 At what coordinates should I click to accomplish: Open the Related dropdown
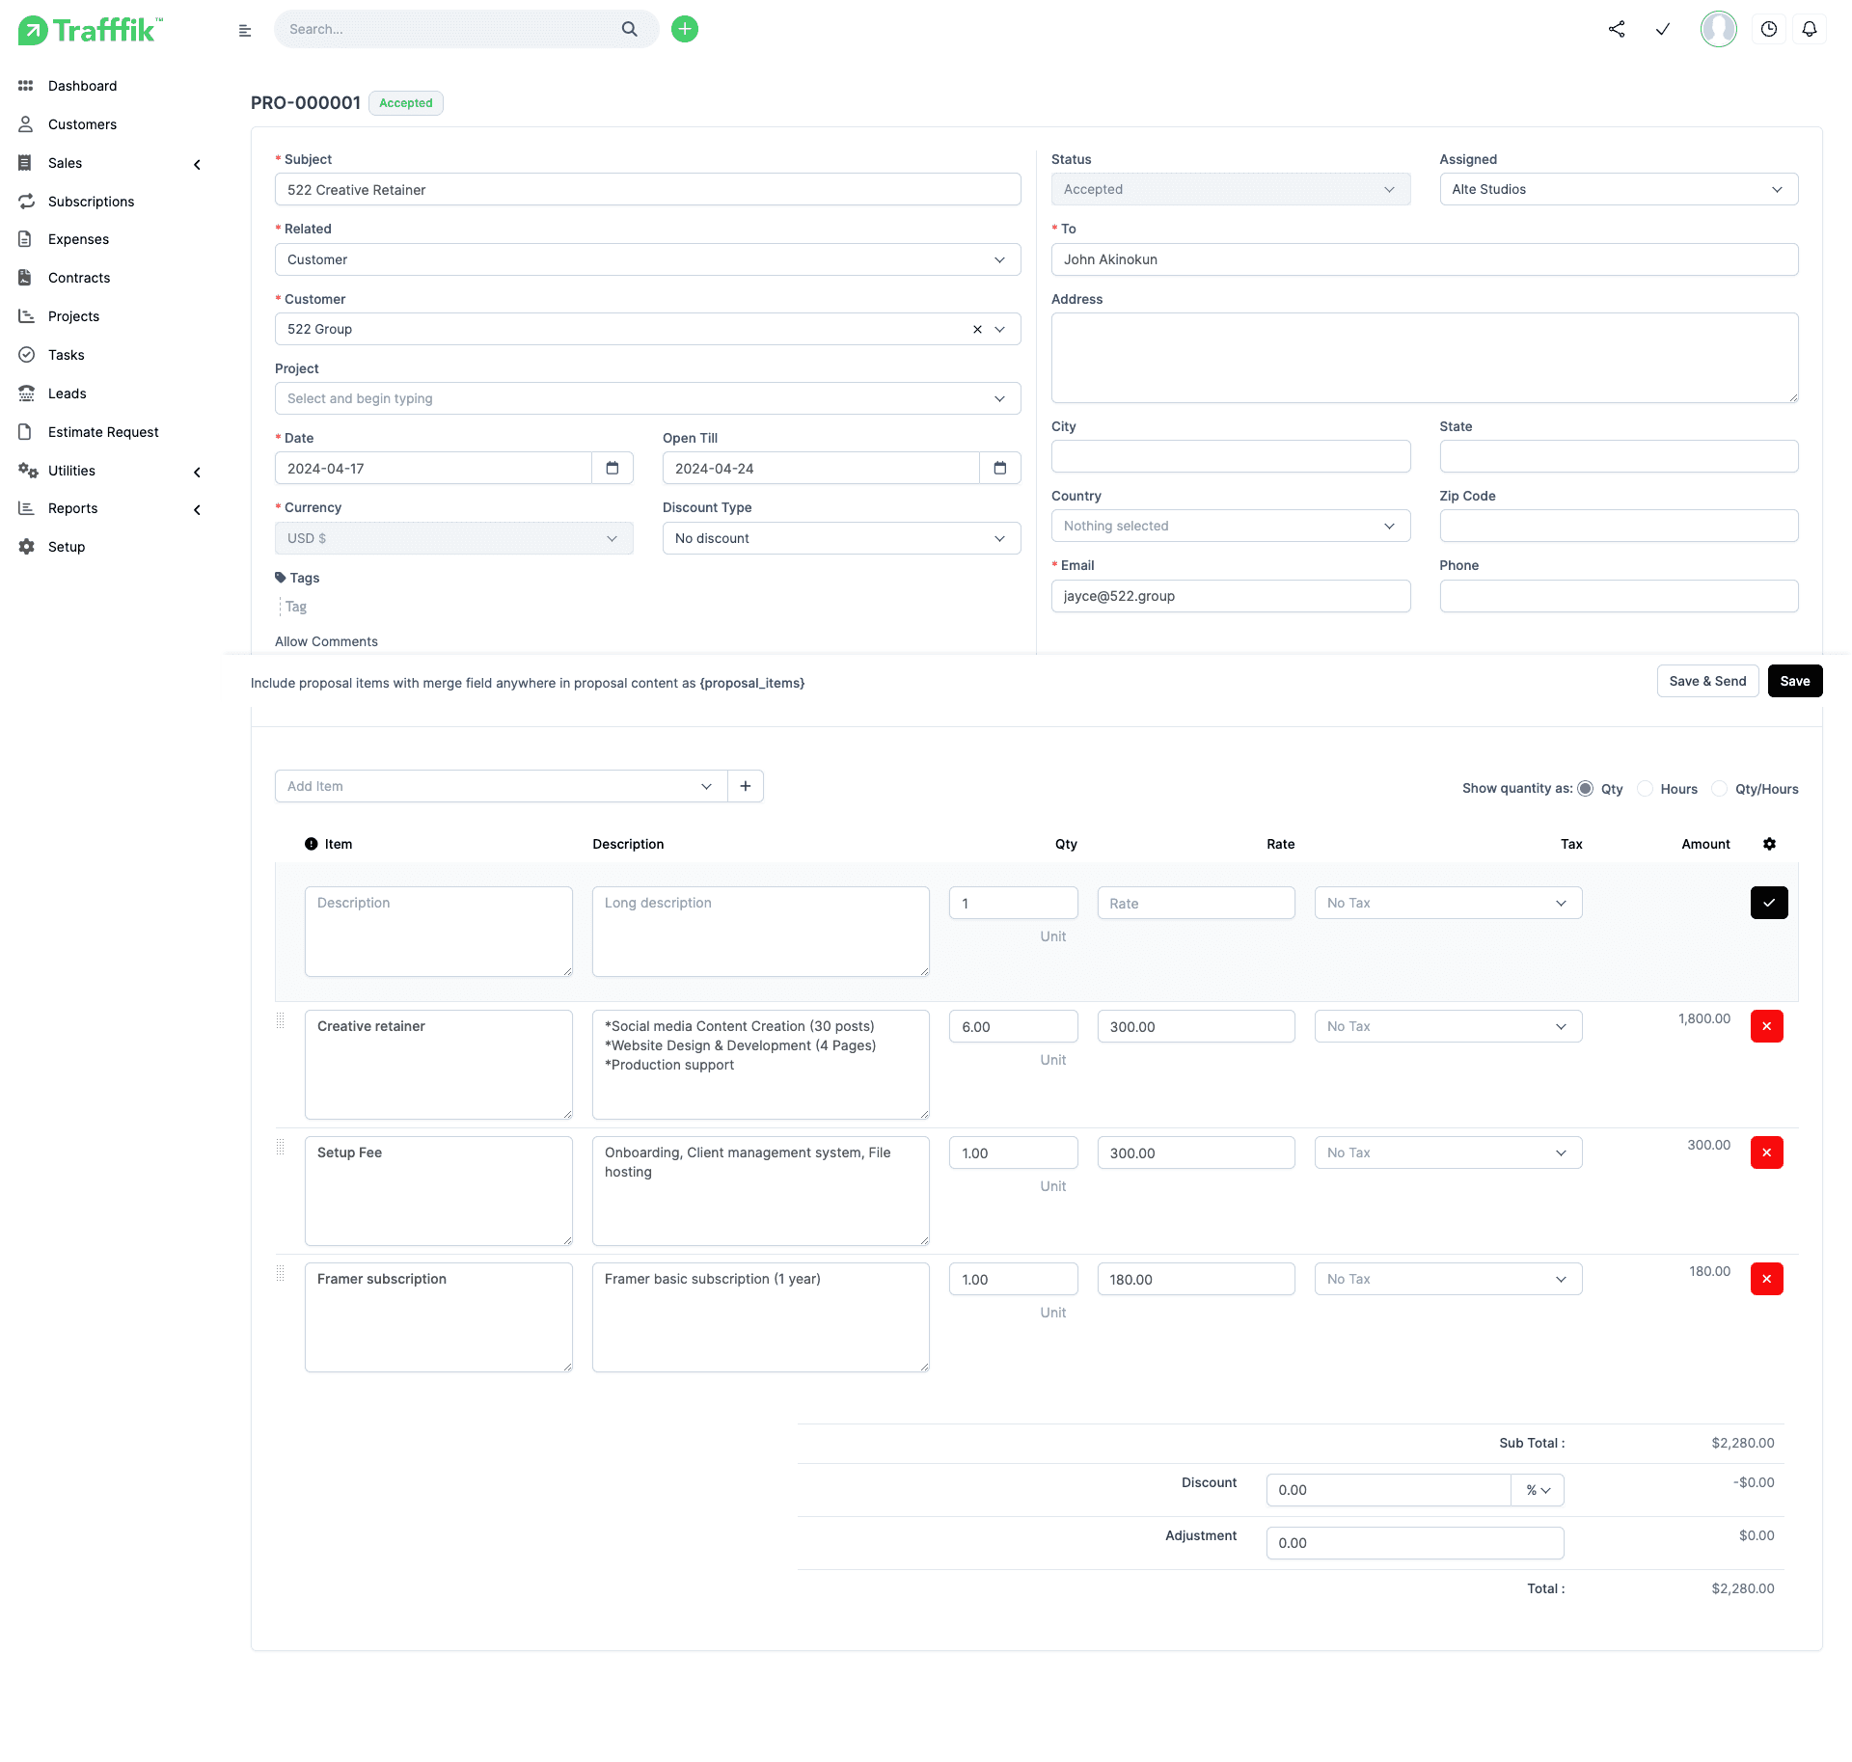click(x=647, y=259)
